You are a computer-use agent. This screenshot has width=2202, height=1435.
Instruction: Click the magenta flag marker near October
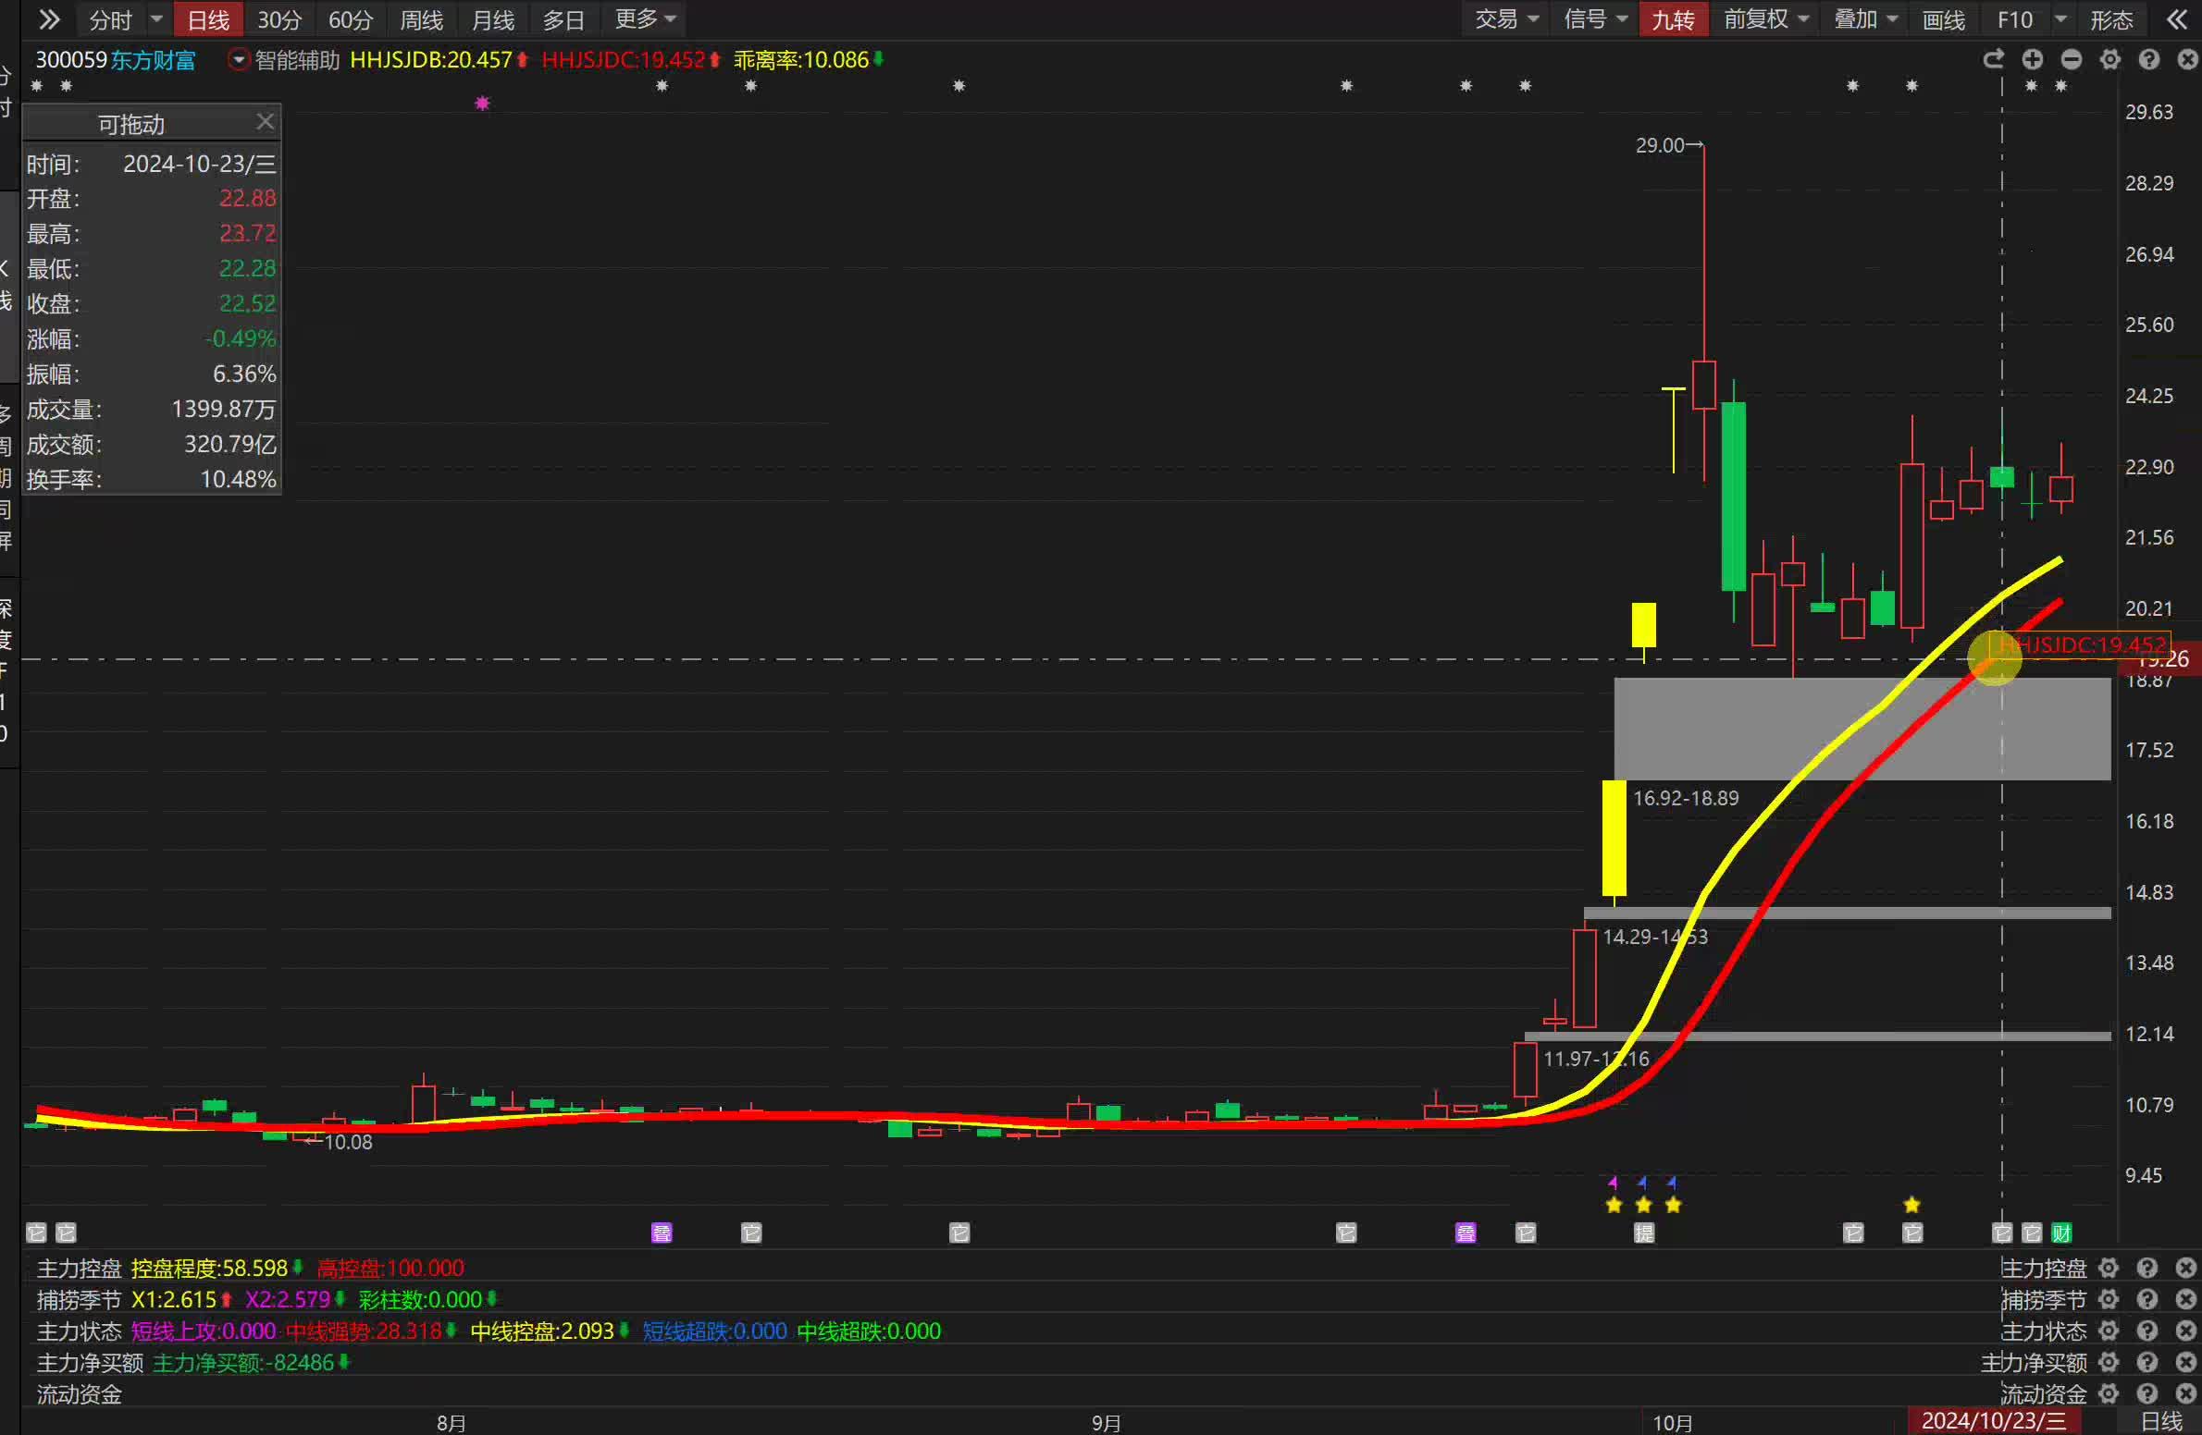pos(1614,1183)
